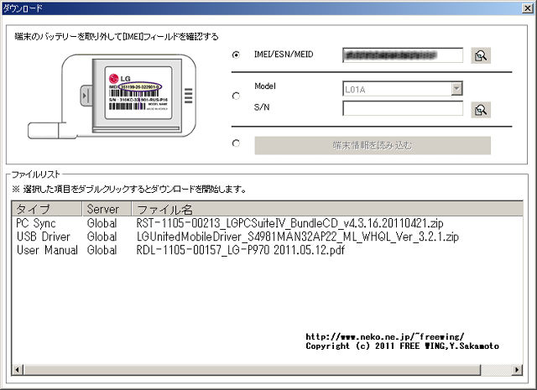Click the S/N input field
The height and width of the screenshot is (390, 537).
(403, 109)
